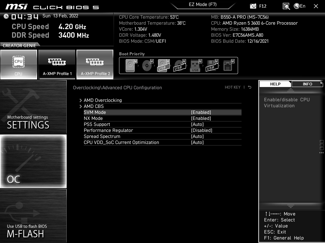The width and height of the screenshot is (325, 243).
Task: Switch to the INFO tab
Action: (307, 84)
